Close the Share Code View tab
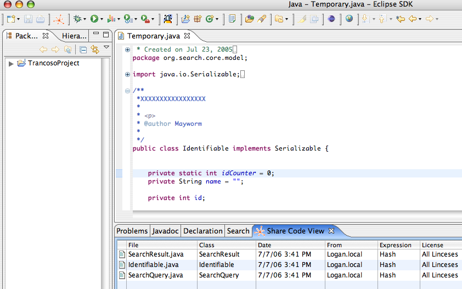 coord(331,231)
